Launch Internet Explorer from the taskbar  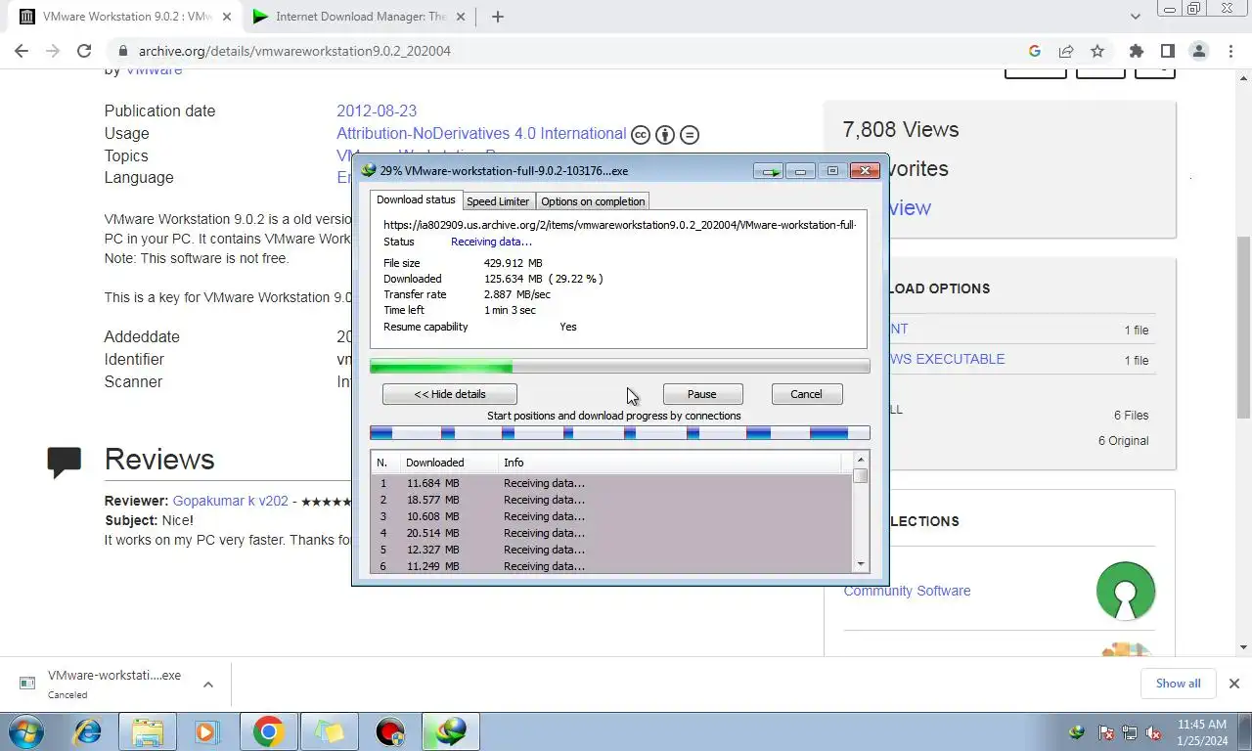click(88, 731)
